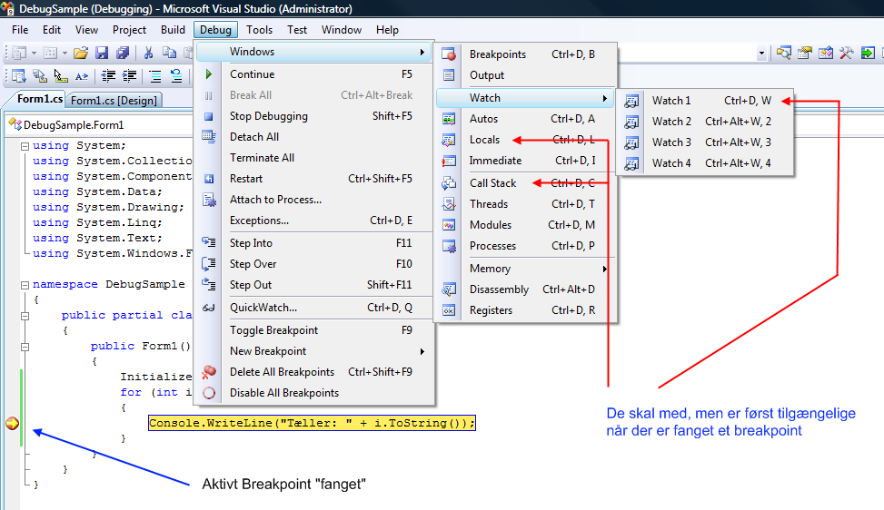Collapse the namespace DebugSample outline block

25,285
